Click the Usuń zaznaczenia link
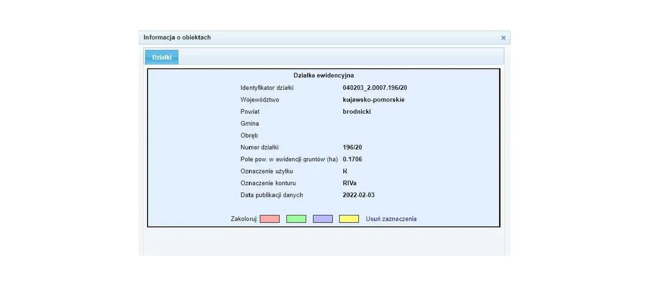The image size is (649, 286). point(391,219)
